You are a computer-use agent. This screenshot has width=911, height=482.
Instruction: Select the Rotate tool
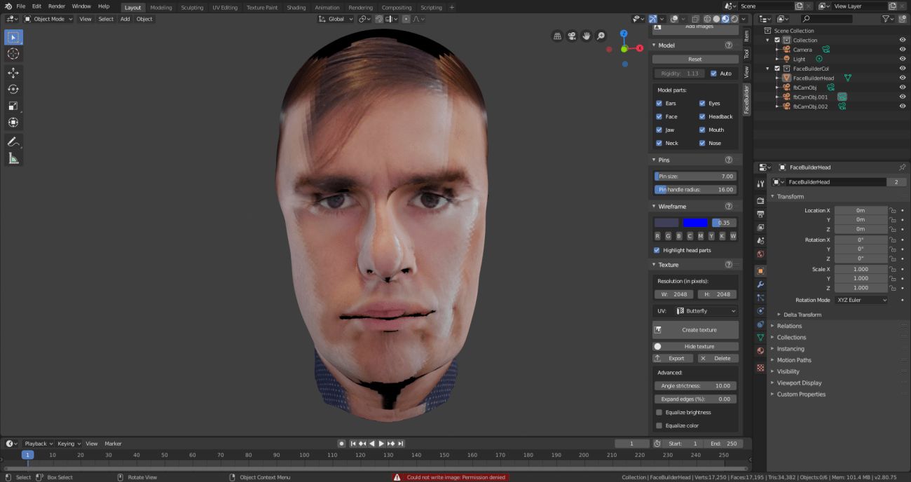point(13,89)
